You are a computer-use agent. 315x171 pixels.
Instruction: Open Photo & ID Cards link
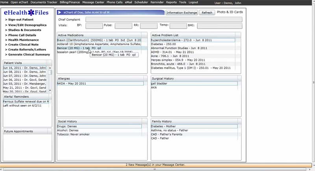click(x=230, y=12)
